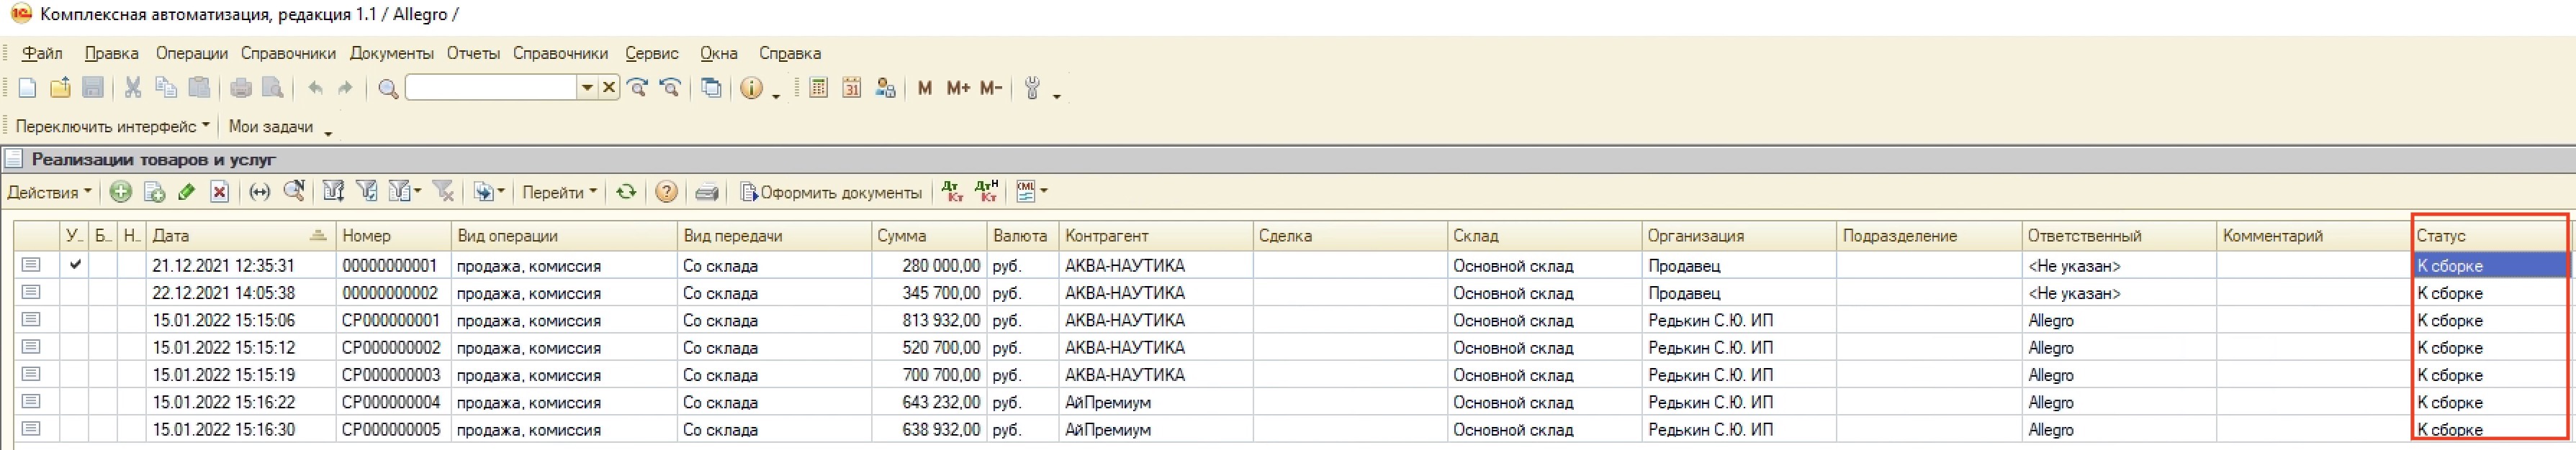This screenshot has height=450, width=2576.
Task: Click the Сумма column header
Action: 929,237
